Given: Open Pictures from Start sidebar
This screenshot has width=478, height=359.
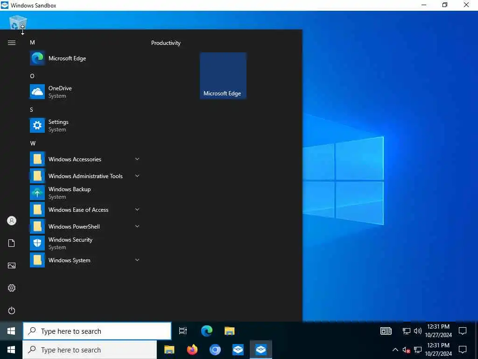Looking at the screenshot, I should tap(12, 266).
